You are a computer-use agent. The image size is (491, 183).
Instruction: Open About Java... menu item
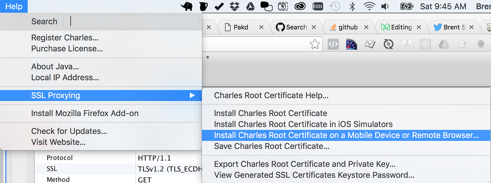(101, 67)
